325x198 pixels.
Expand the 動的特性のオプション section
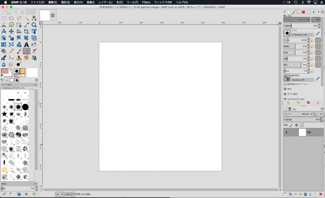[x=285, y=84]
